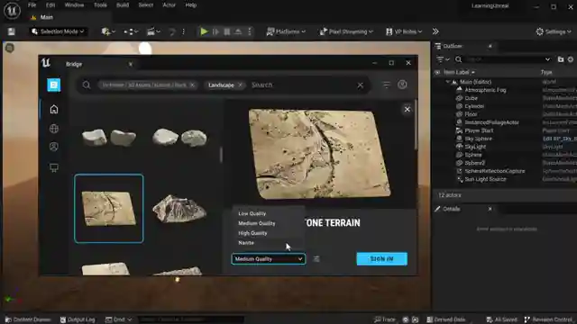Open the Platforms dropdown
The image size is (577, 324).
click(286, 31)
